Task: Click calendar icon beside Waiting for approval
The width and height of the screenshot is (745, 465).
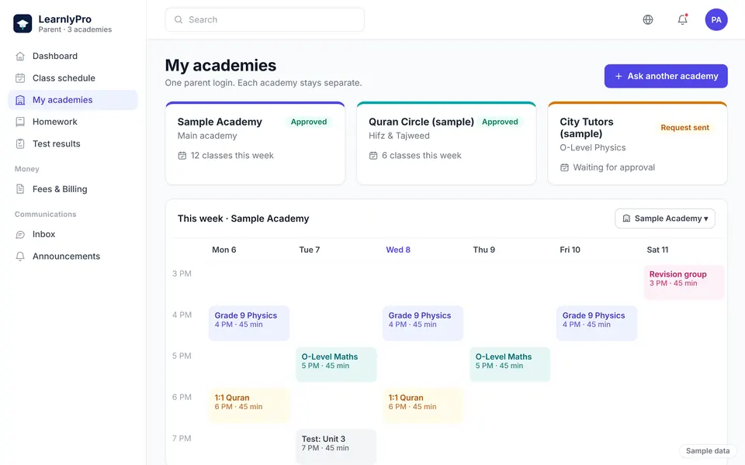Action: pyautogui.click(x=564, y=167)
